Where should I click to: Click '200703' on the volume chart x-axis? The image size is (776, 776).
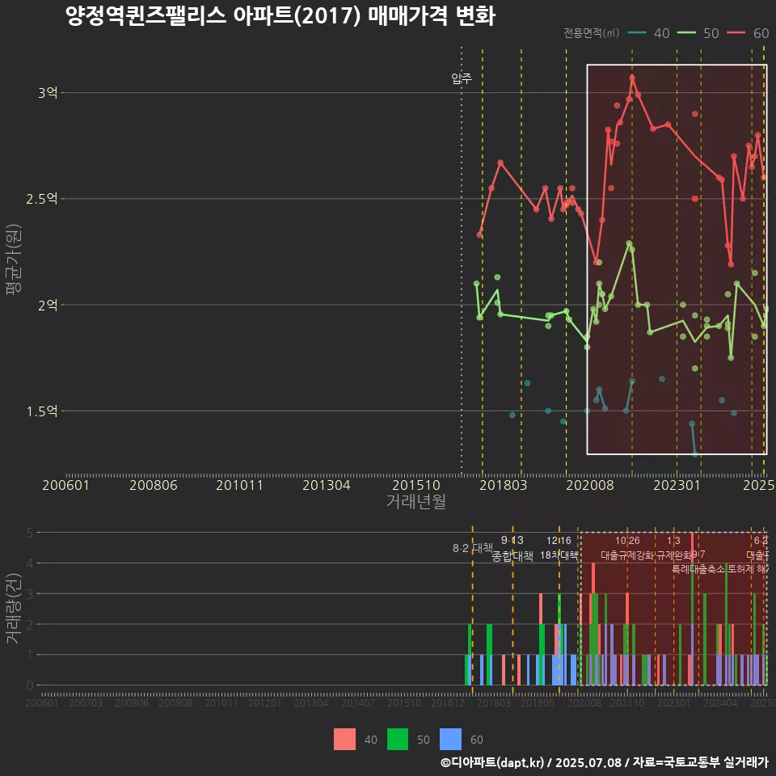[86, 702]
